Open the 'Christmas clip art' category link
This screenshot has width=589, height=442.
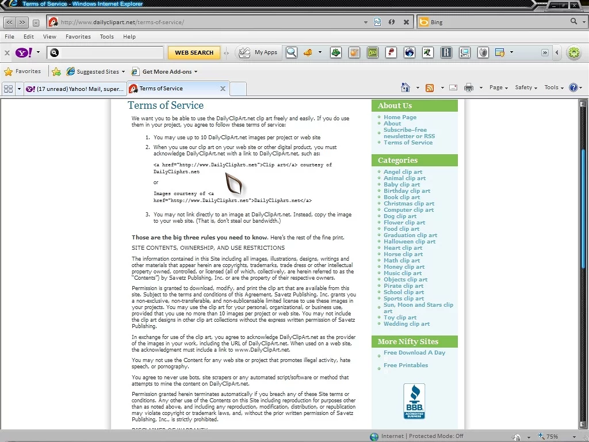click(409, 203)
